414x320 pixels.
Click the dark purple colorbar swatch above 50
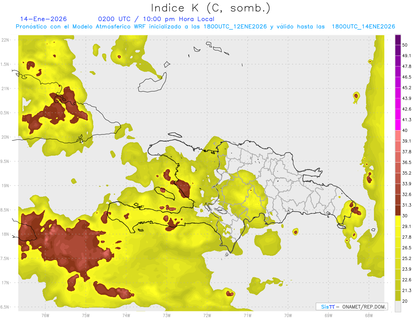click(398, 40)
